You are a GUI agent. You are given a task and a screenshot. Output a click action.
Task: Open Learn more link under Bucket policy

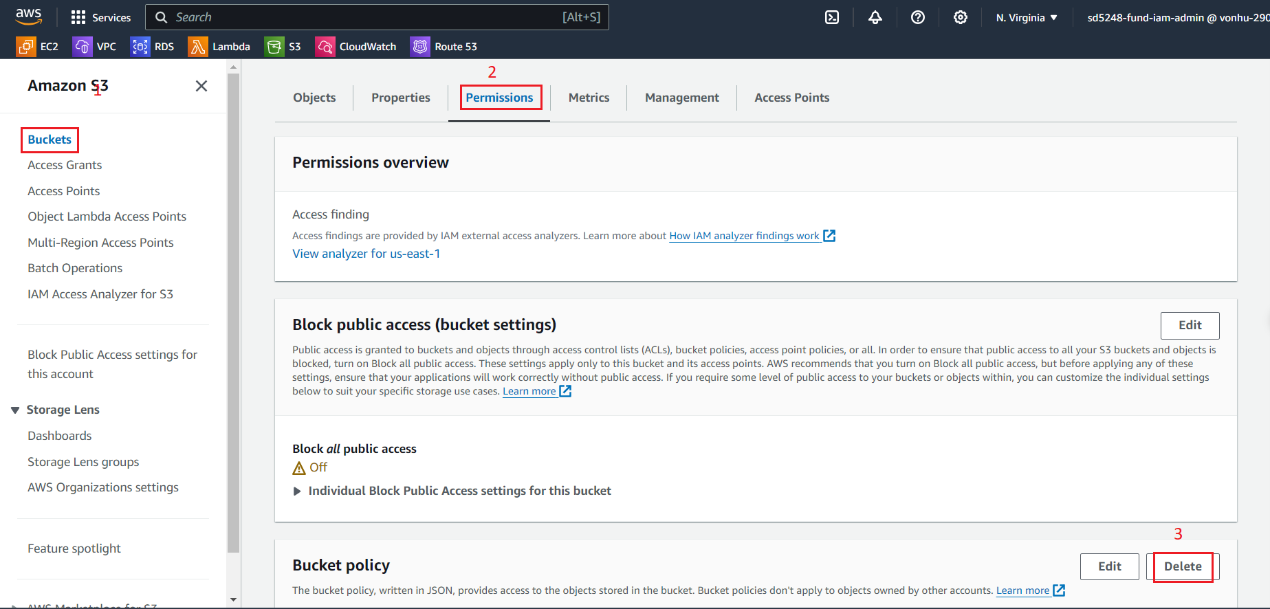coord(1023,590)
